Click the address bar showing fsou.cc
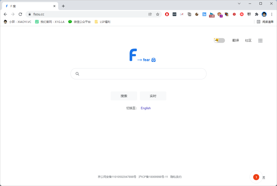Screen dimensions: 277x186 pos(94,14)
